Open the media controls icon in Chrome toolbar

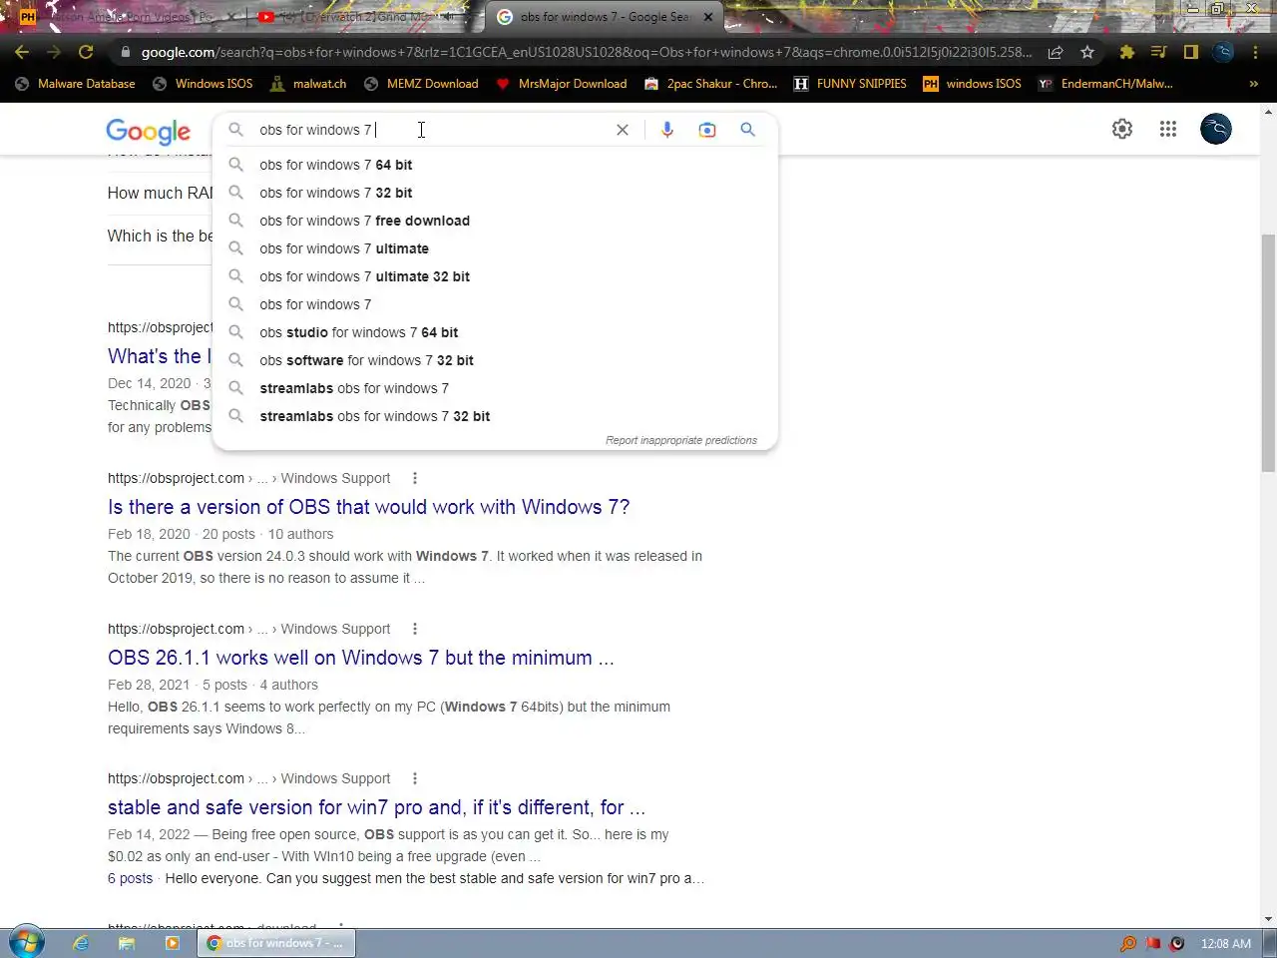[x=1159, y=52]
